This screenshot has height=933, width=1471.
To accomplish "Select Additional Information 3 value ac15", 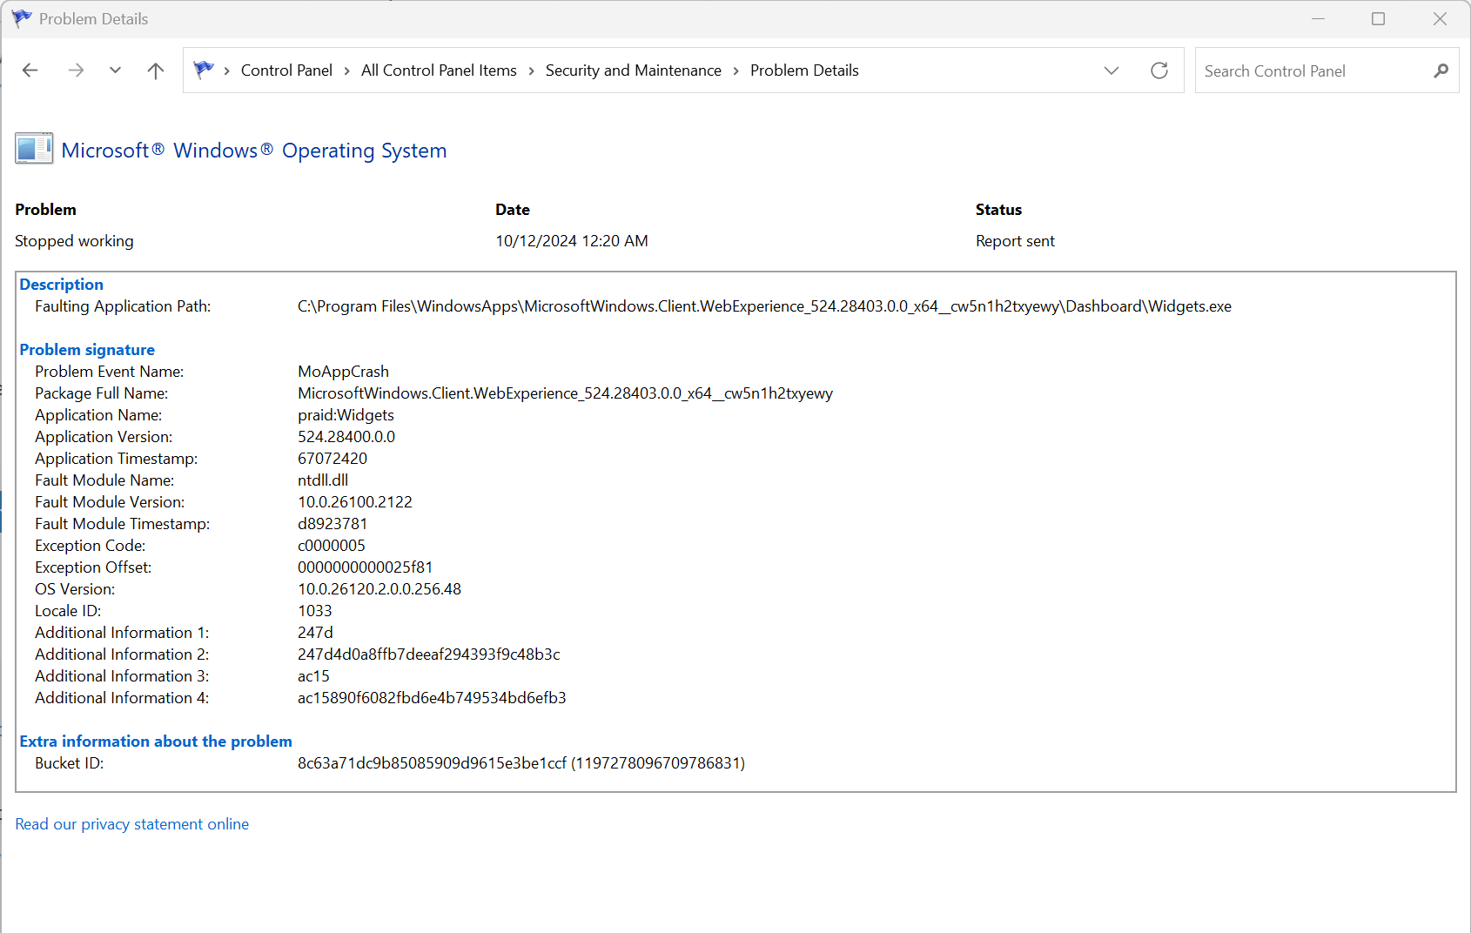I will [313, 676].
